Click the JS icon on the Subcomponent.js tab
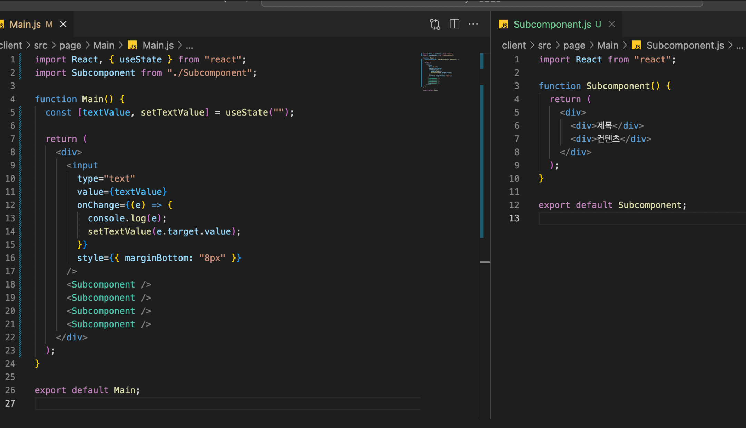This screenshot has width=746, height=428. [x=503, y=25]
